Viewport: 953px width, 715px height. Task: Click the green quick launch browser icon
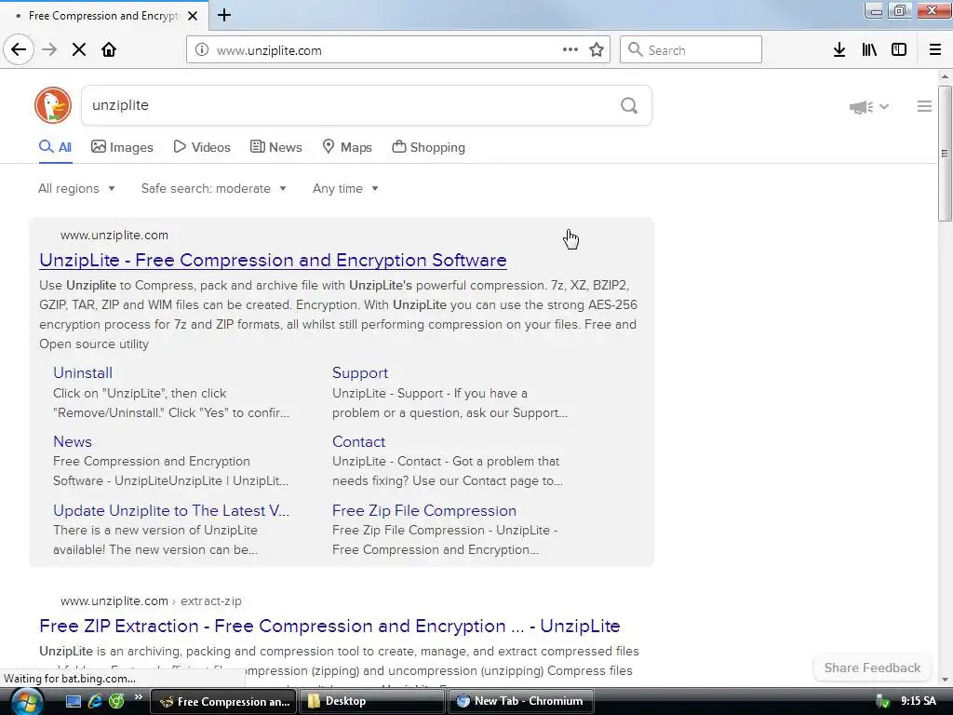pyautogui.click(x=116, y=701)
